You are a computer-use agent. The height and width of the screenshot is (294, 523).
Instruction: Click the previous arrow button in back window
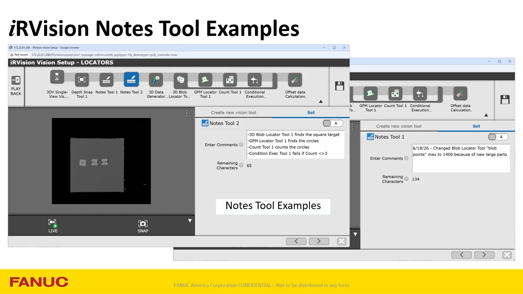461,255
